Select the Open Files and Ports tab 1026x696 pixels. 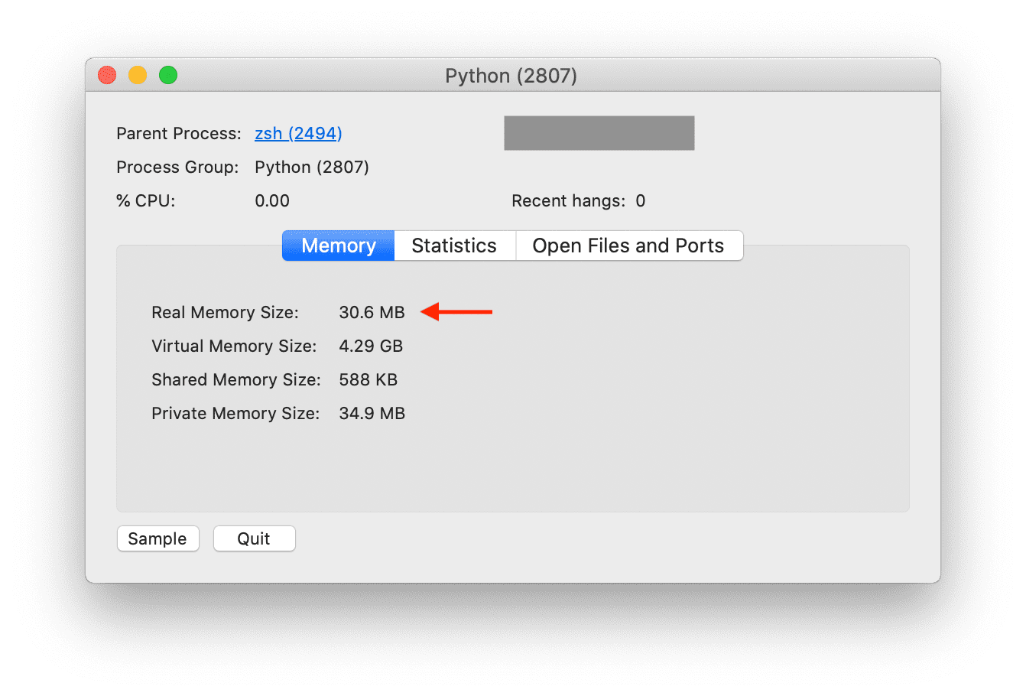(628, 246)
